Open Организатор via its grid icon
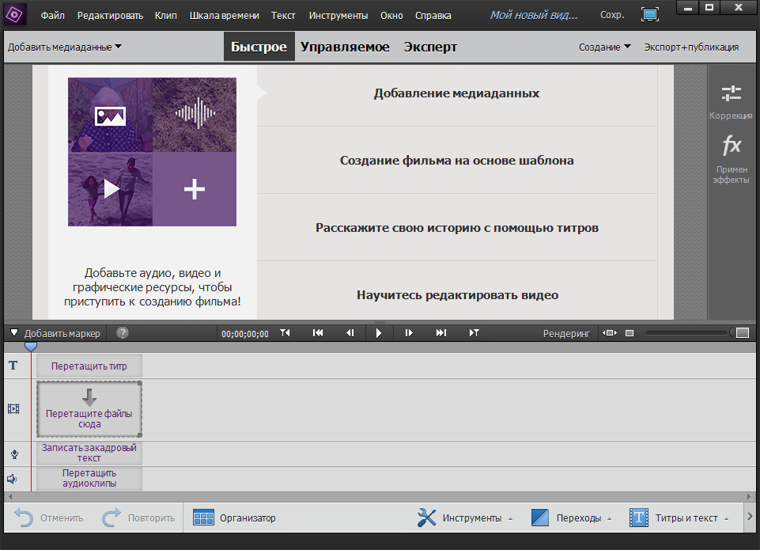The image size is (760, 550). click(203, 517)
